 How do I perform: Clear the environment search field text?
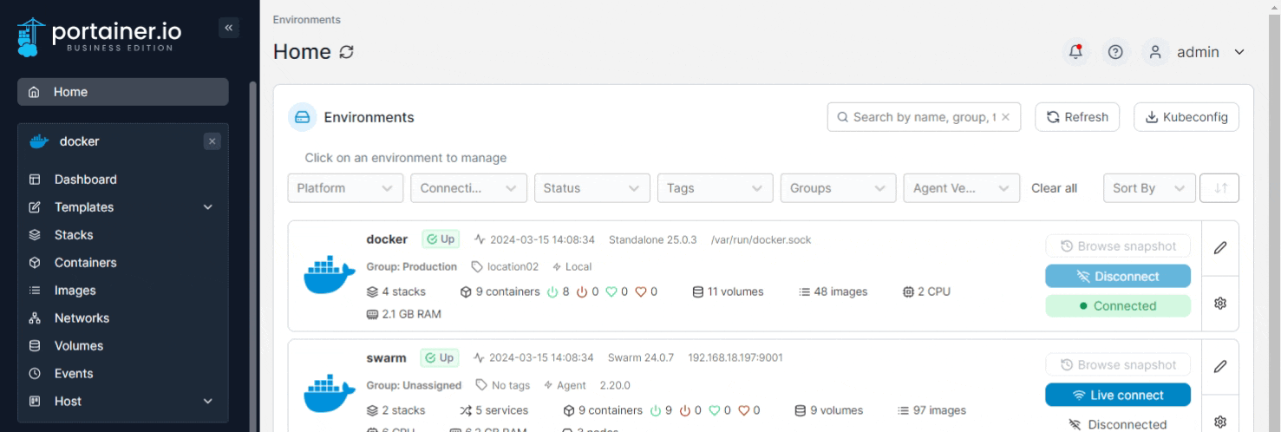(x=1005, y=117)
